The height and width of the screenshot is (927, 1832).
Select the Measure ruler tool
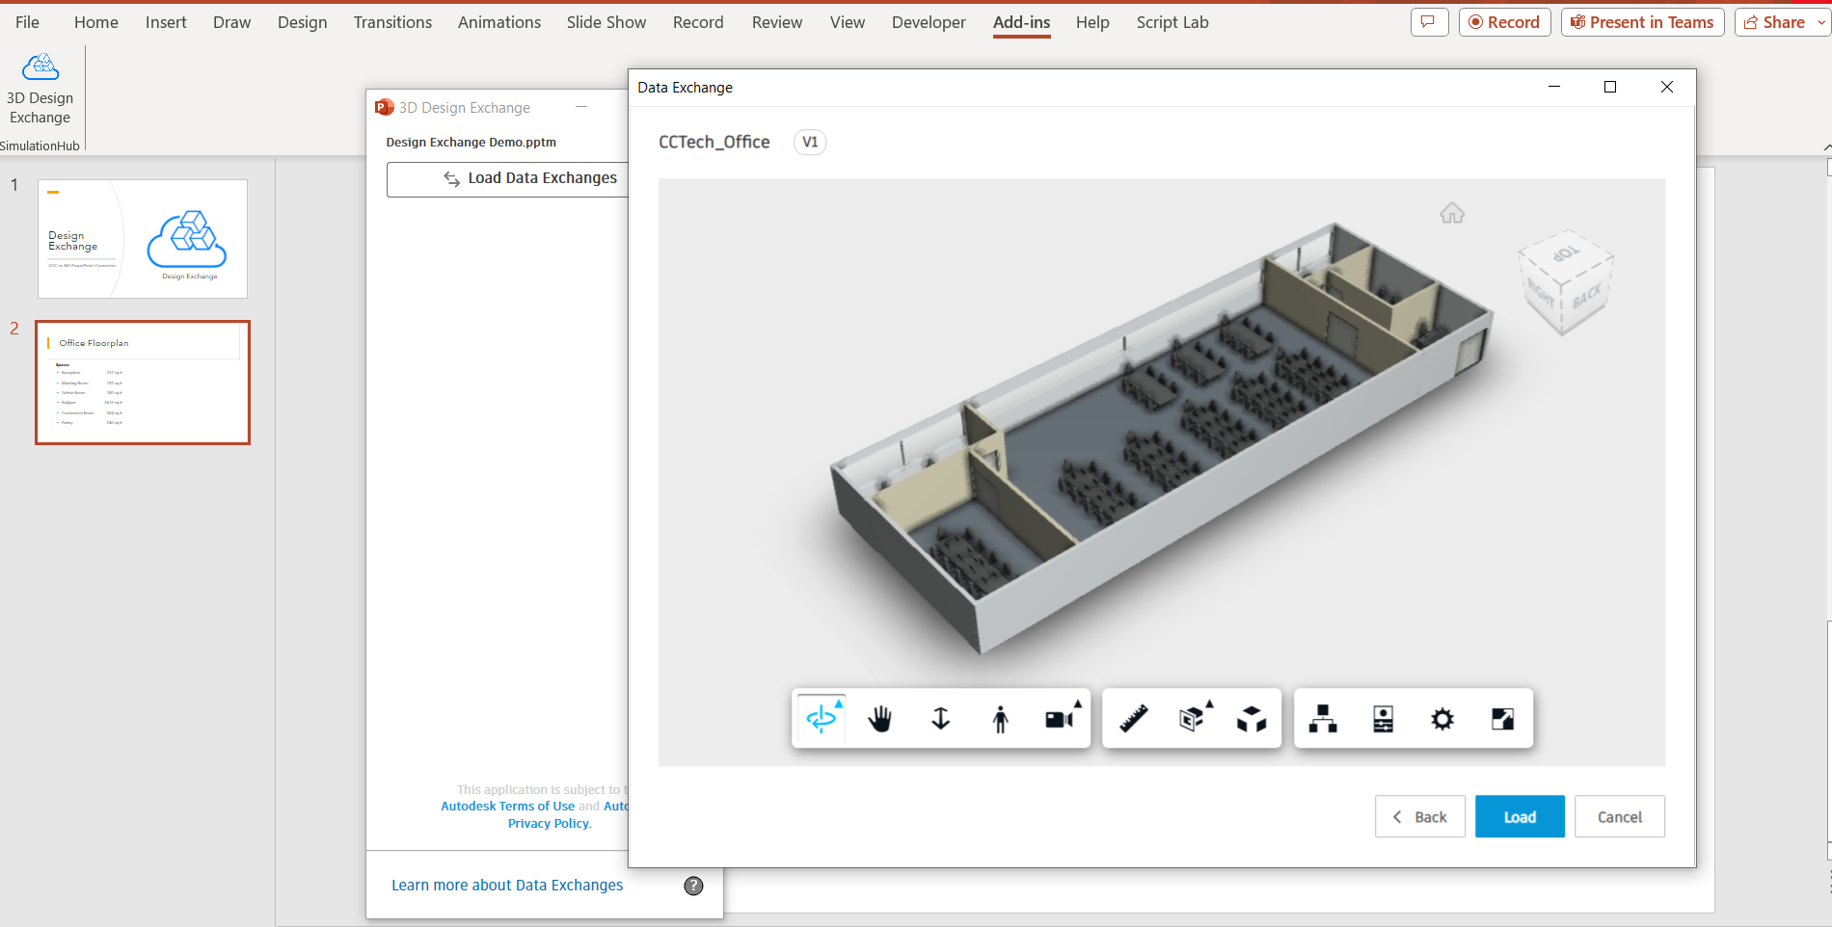pyautogui.click(x=1133, y=719)
